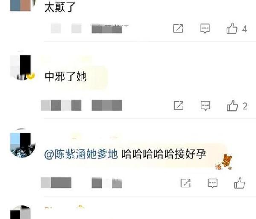Open replies for the "太颠了" comment
The height and width of the screenshot is (219, 256).
205,29
